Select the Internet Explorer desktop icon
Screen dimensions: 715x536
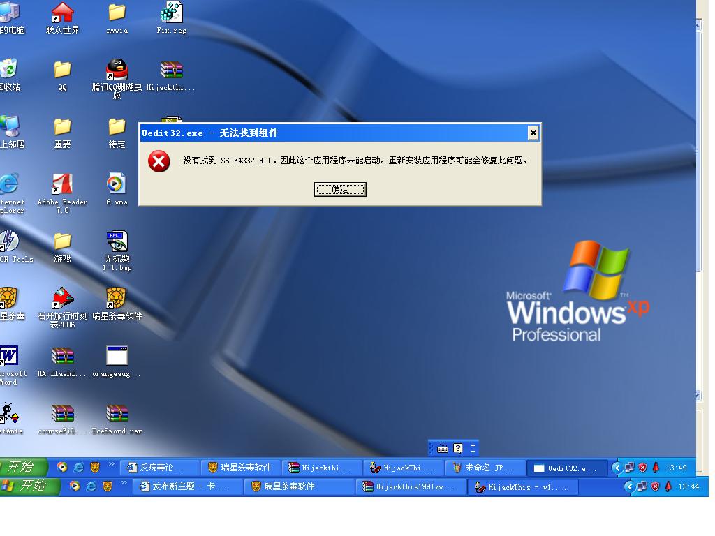click(10, 194)
